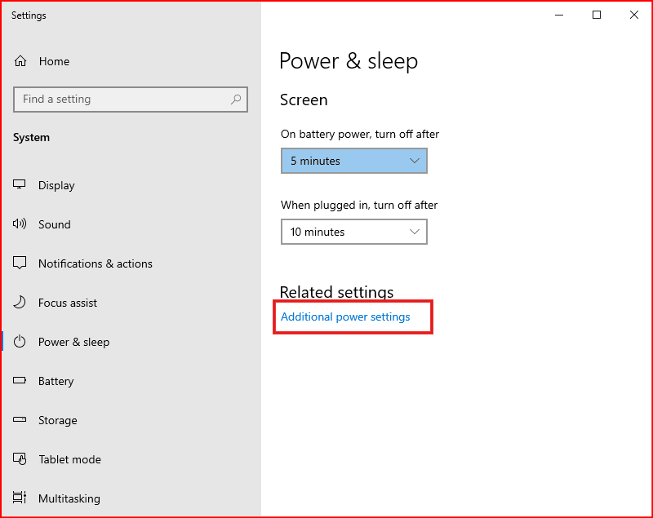653x518 pixels.
Task: Click the Tablet mode icon
Action: point(20,459)
